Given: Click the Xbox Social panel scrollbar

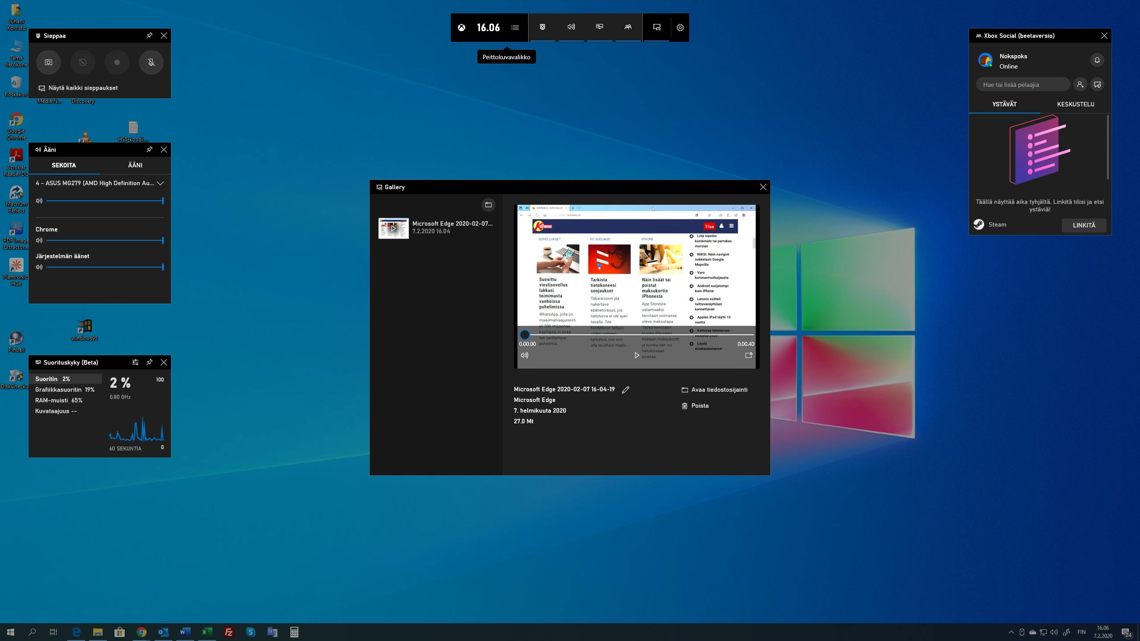Looking at the screenshot, I should click(1108, 148).
